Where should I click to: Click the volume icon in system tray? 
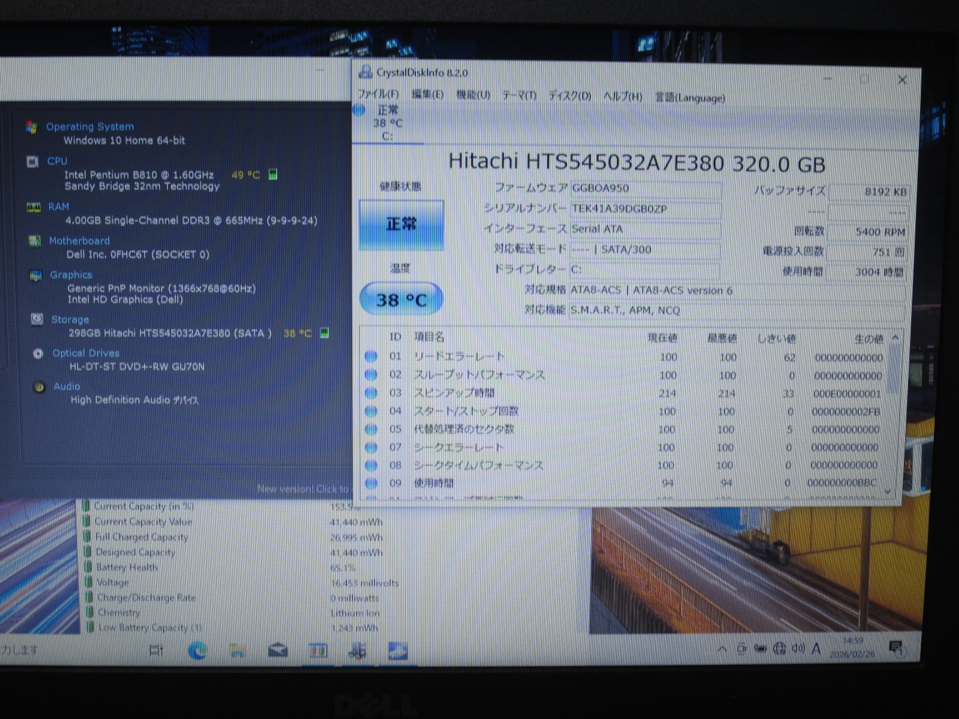(x=798, y=648)
